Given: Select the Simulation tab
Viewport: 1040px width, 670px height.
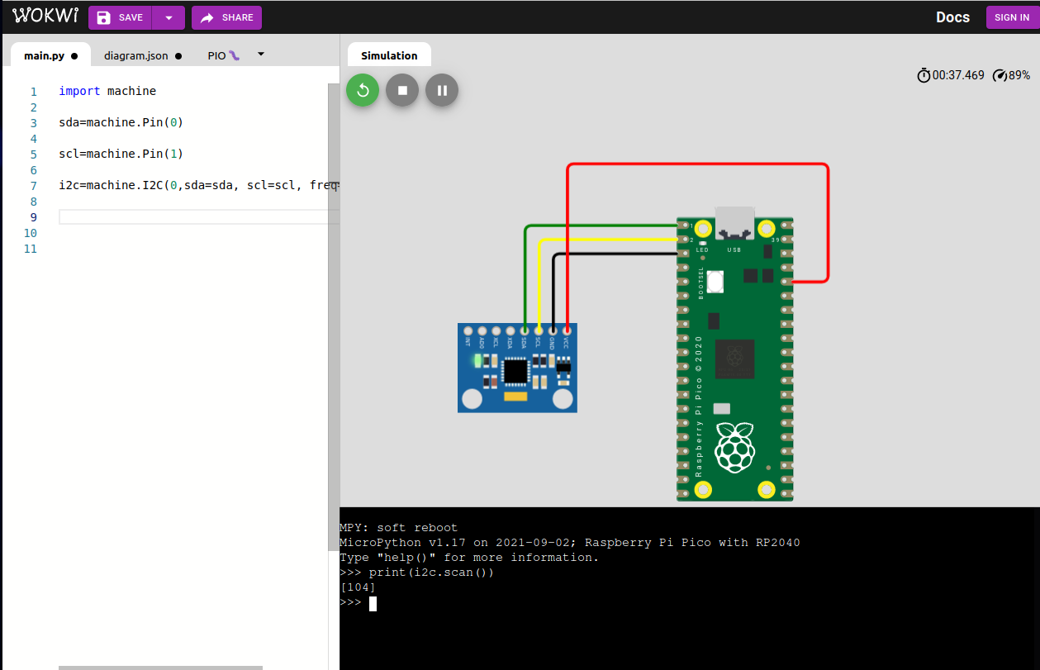Looking at the screenshot, I should tap(389, 55).
